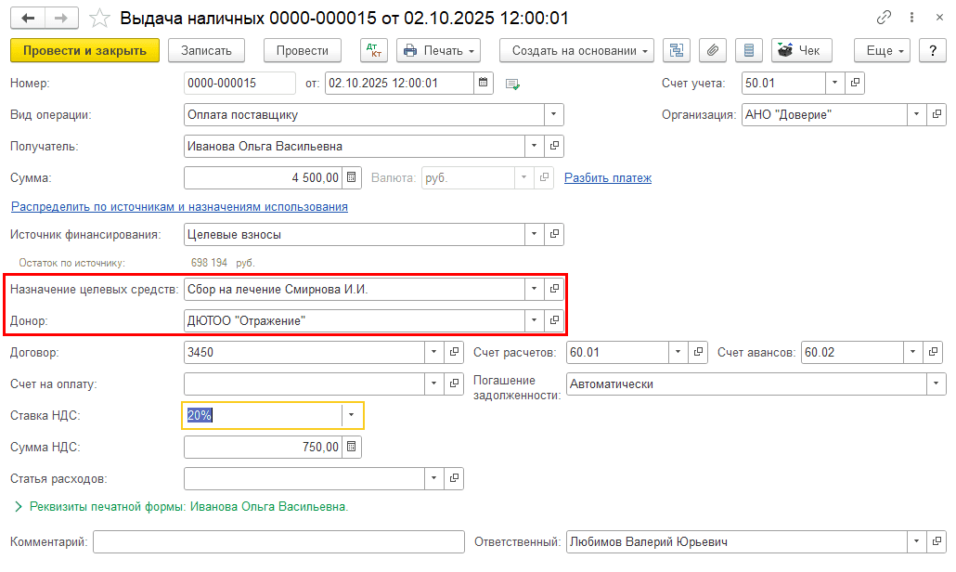Click calculator icon in Сумма НДС field
956x572 pixels.
coord(352,448)
